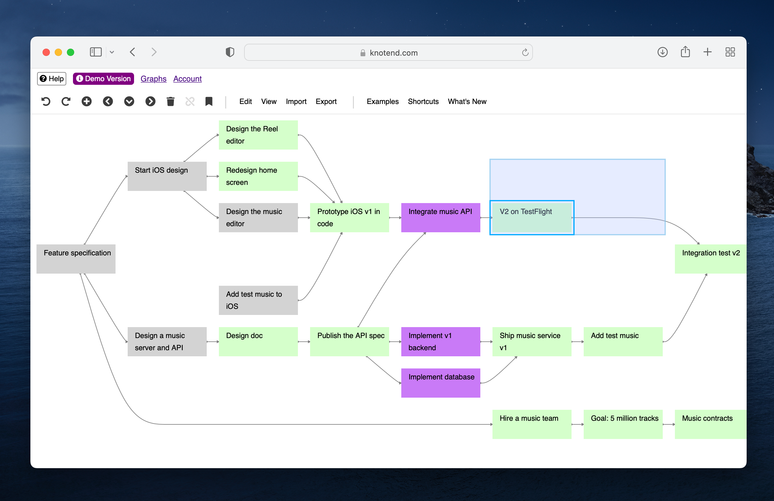Open the Export menu

(326, 102)
